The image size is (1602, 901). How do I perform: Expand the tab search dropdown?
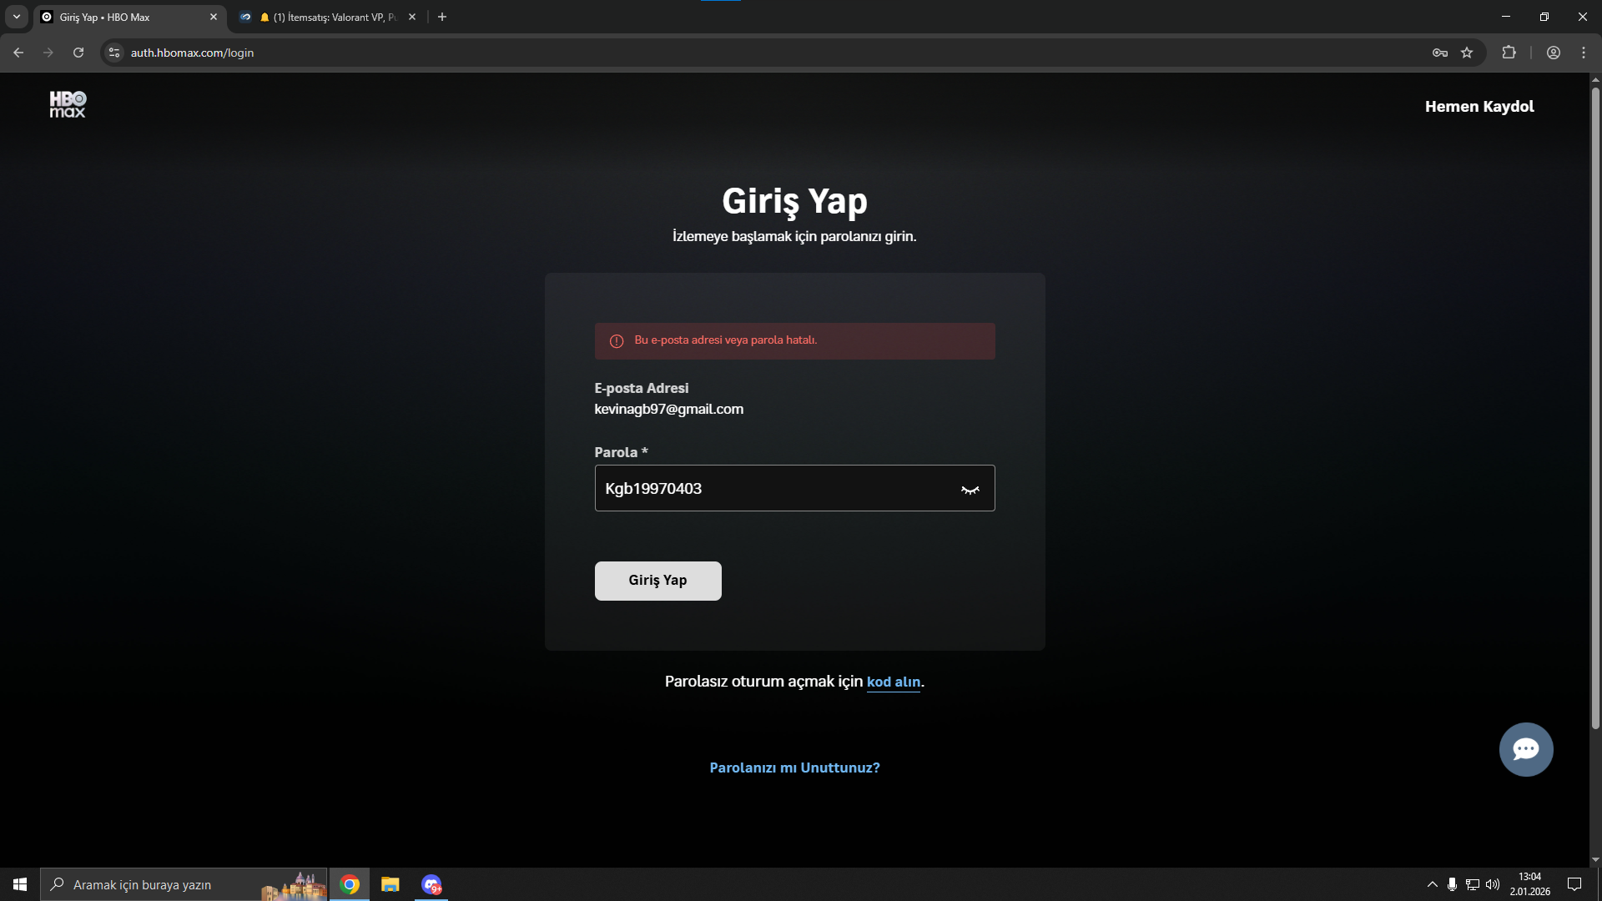tap(16, 17)
